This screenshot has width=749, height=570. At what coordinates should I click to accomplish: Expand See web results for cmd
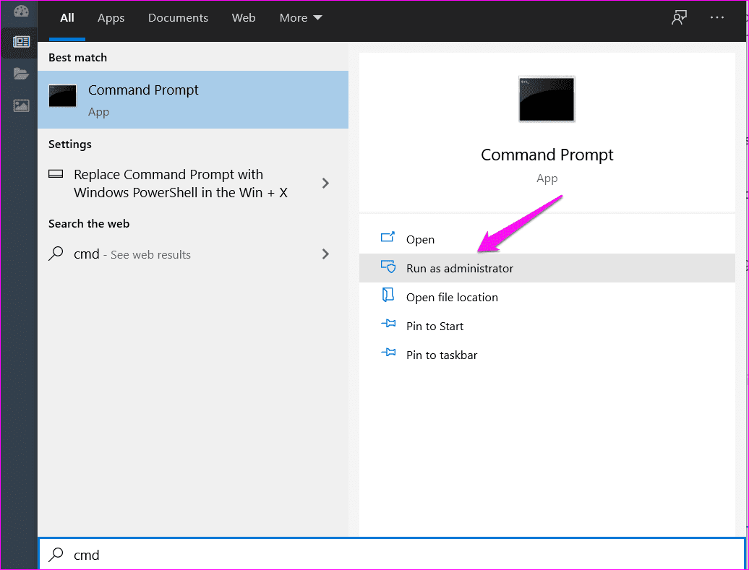pyautogui.click(x=325, y=254)
